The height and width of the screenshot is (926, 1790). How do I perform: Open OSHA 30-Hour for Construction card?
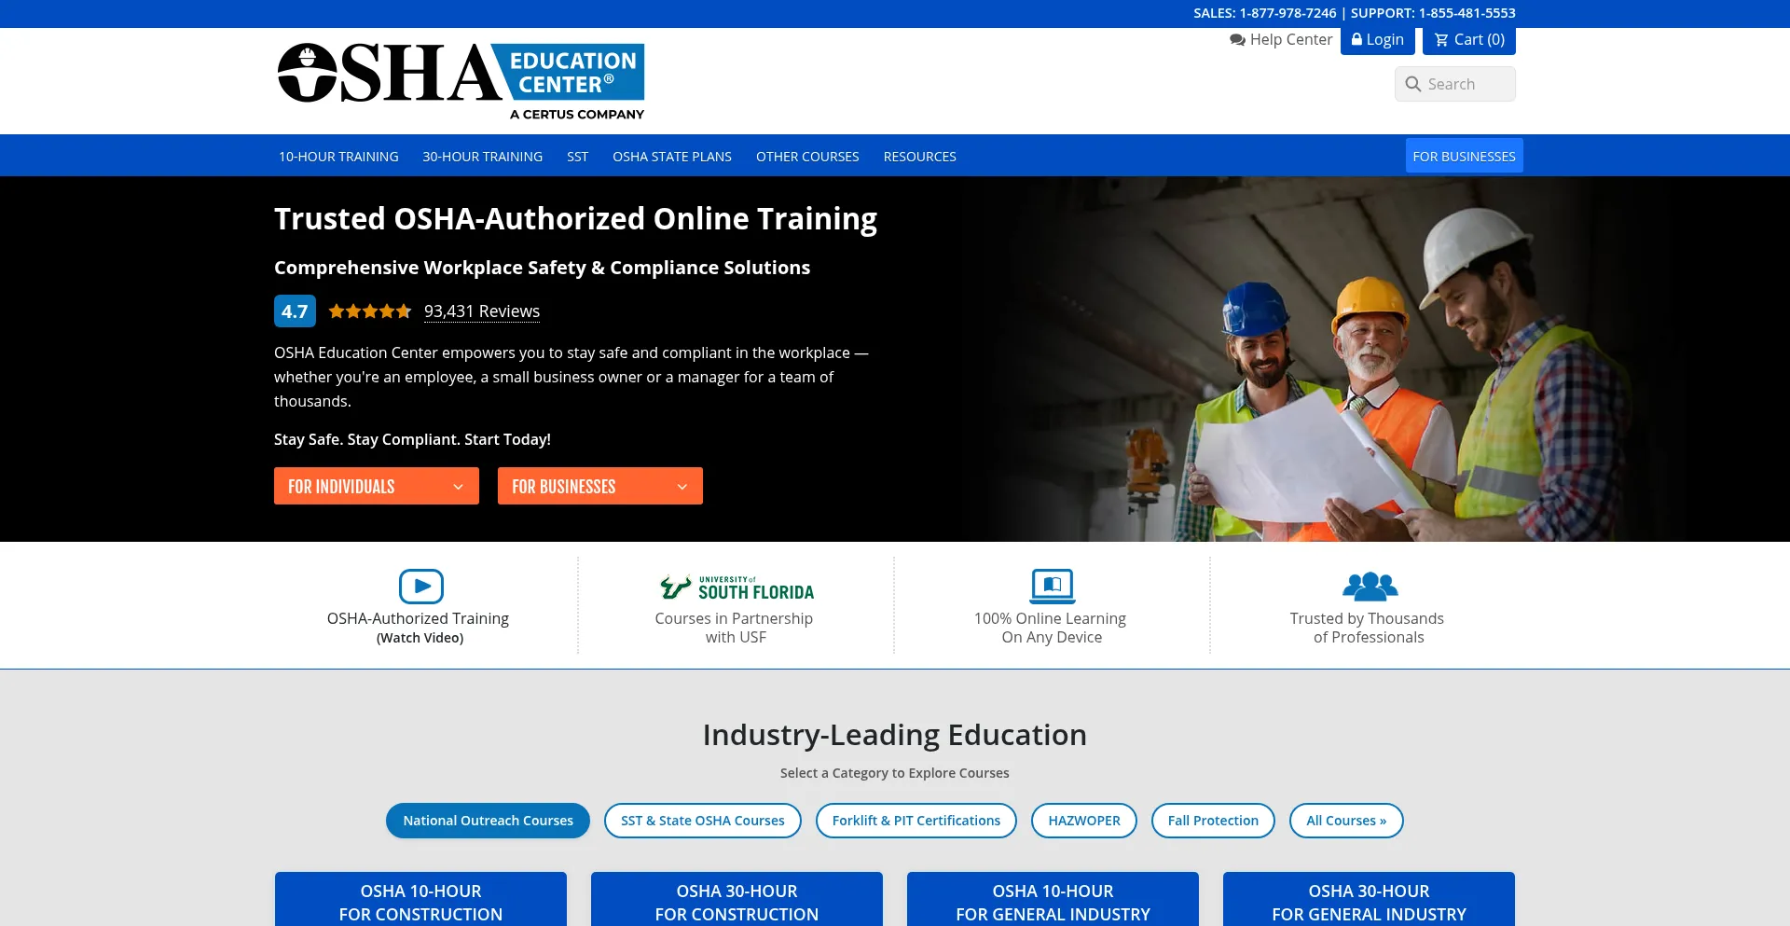(x=737, y=900)
